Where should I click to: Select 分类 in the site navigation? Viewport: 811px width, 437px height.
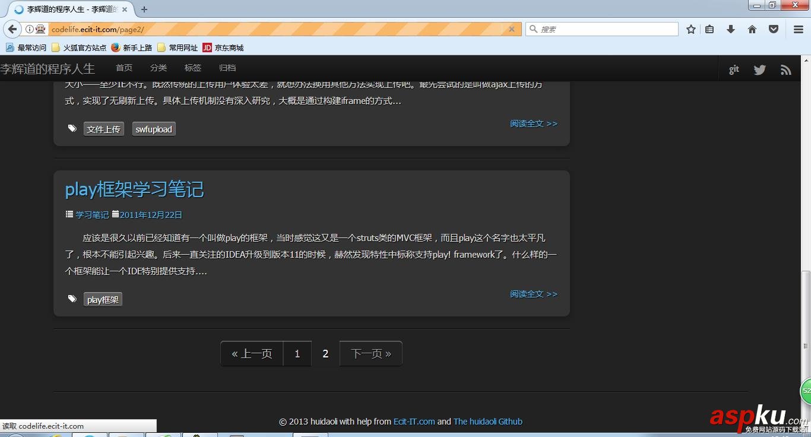(158, 68)
